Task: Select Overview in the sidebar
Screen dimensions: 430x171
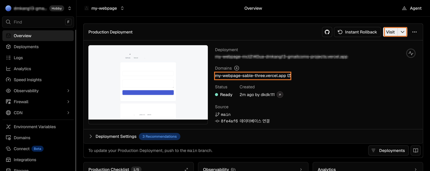Action: click(x=38, y=36)
